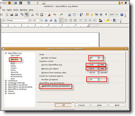Open the 100% zoom dropdown
This screenshot has width=135, height=116.
tap(117, 15)
